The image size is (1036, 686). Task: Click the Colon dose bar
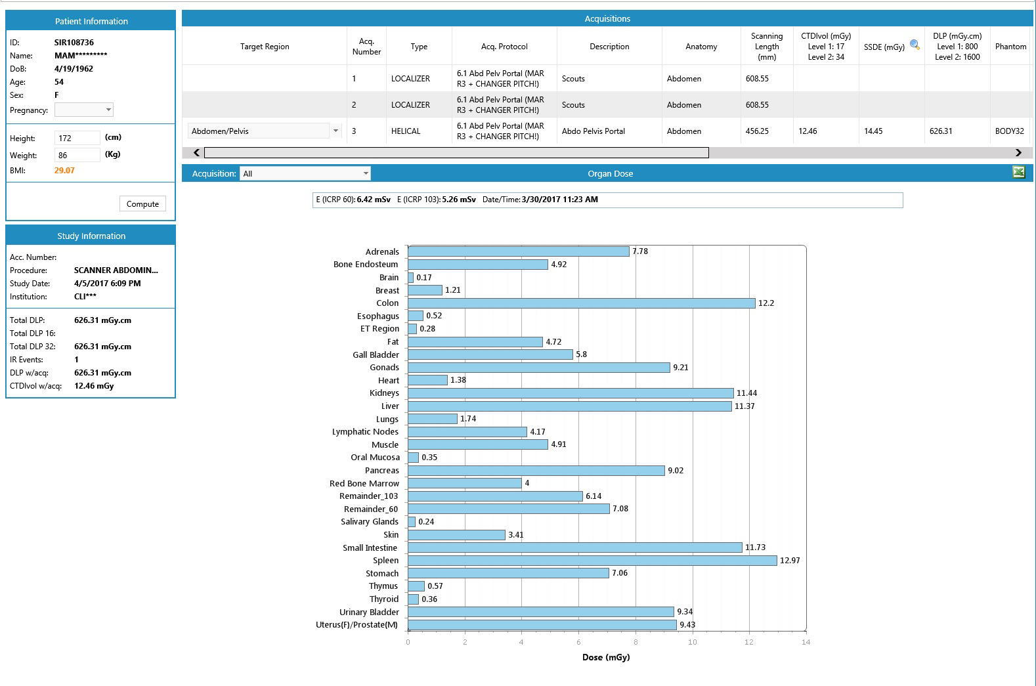581,303
